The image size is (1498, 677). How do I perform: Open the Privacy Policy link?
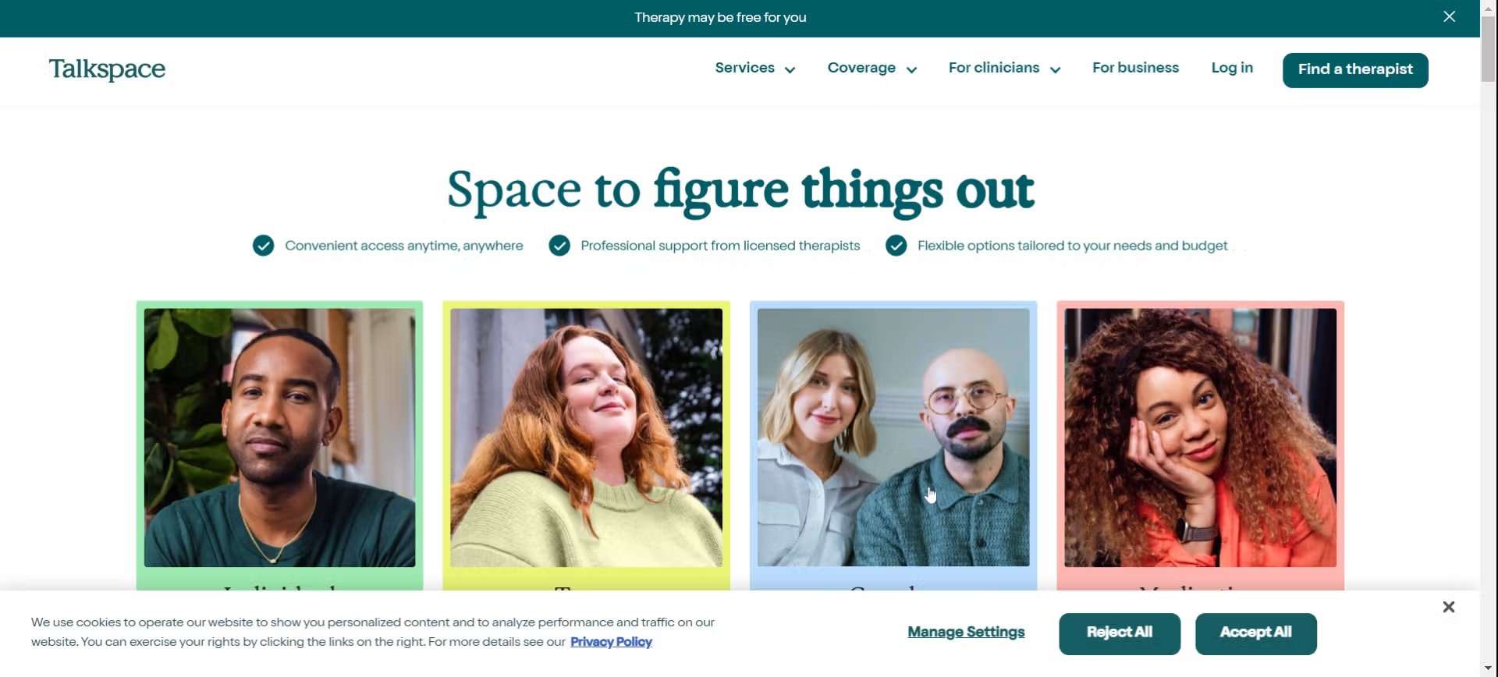pyautogui.click(x=611, y=642)
